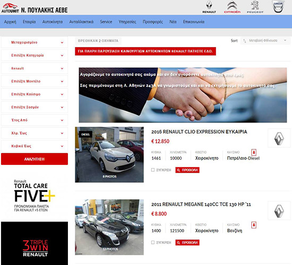This screenshot has height=265, width=292.
Task: Go to the Προσφορές menu item
Action: click(x=153, y=22)
